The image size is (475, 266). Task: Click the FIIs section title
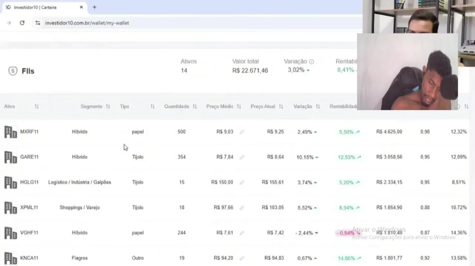pyautogui.click(x=28, y=71)
